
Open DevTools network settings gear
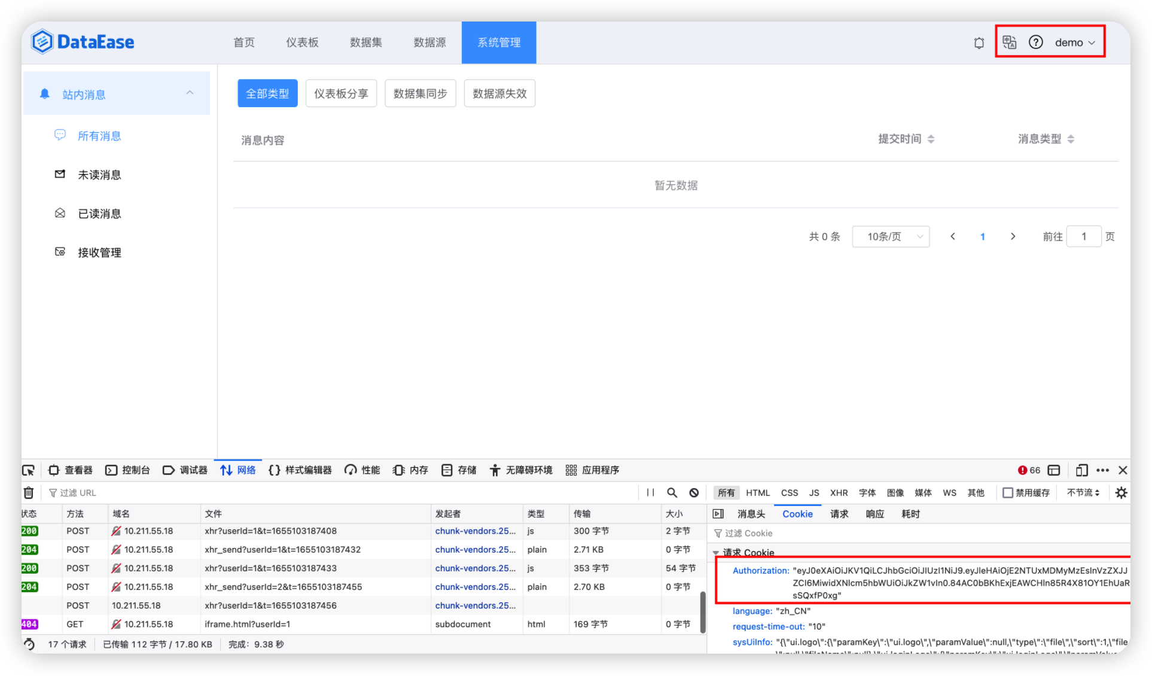pyautogui.click(x=1121, y=492)
